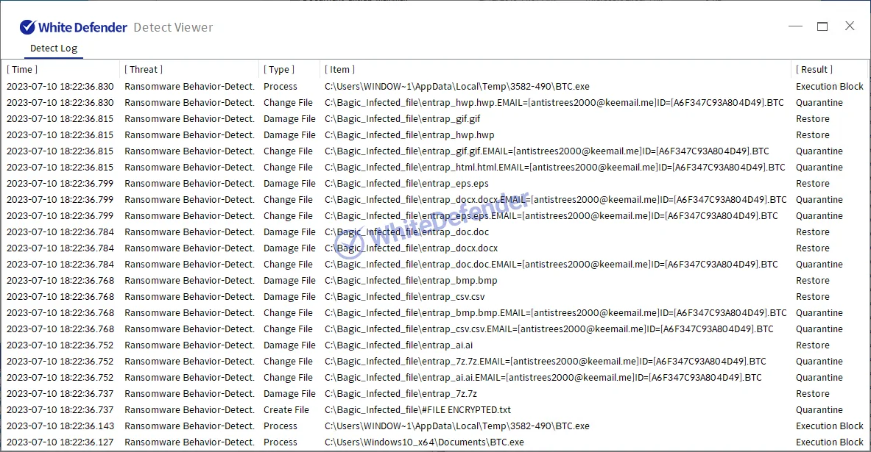Click the Item column header

[x=339, y=69]
